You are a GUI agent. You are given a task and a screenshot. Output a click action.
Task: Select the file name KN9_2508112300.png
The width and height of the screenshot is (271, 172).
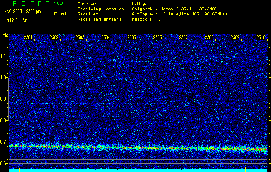(x=23, y=12)
